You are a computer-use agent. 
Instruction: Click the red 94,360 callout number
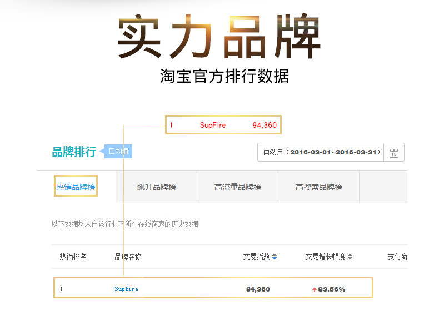click(x=265, y=125)
